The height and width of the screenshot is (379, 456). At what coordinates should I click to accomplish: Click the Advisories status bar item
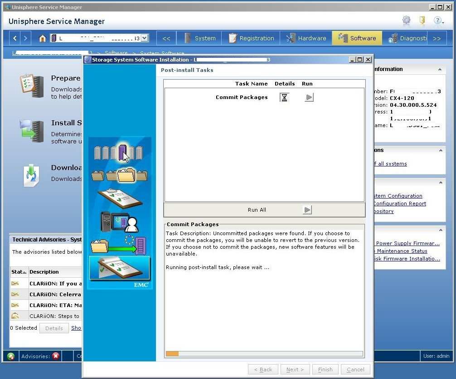pyautogui.click(x=40, y=356)
